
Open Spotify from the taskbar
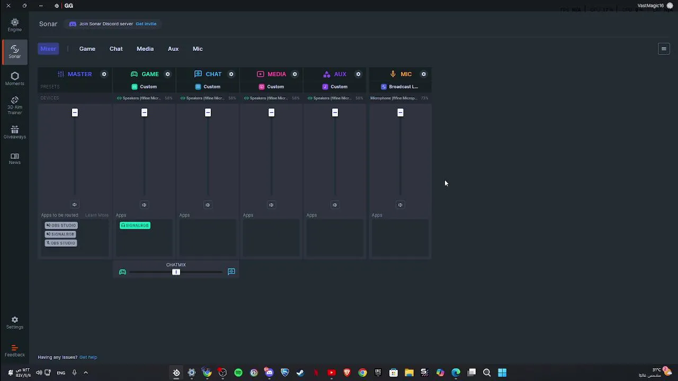pyautogui.click(x=238, y=373)
